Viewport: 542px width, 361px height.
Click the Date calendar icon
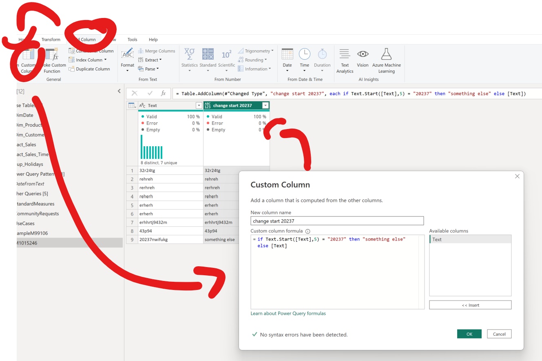coord(288,54)
